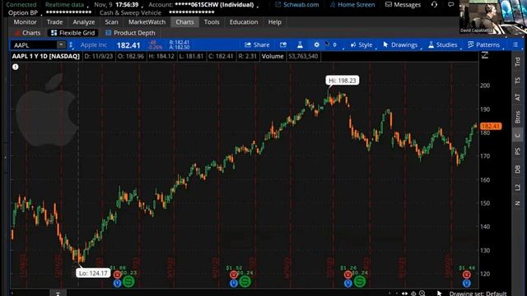Select the Charts sub-tab
The width and height of the screenshot is (527, 296).
27,33
